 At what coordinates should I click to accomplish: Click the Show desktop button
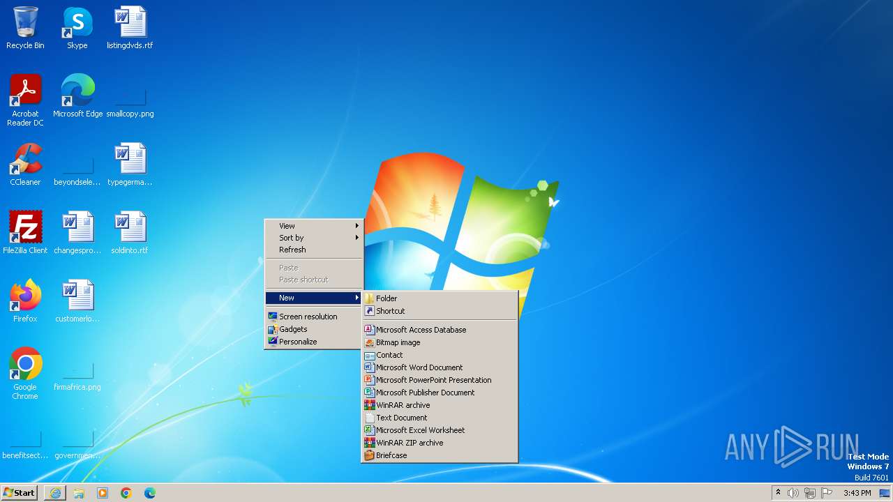885,493
